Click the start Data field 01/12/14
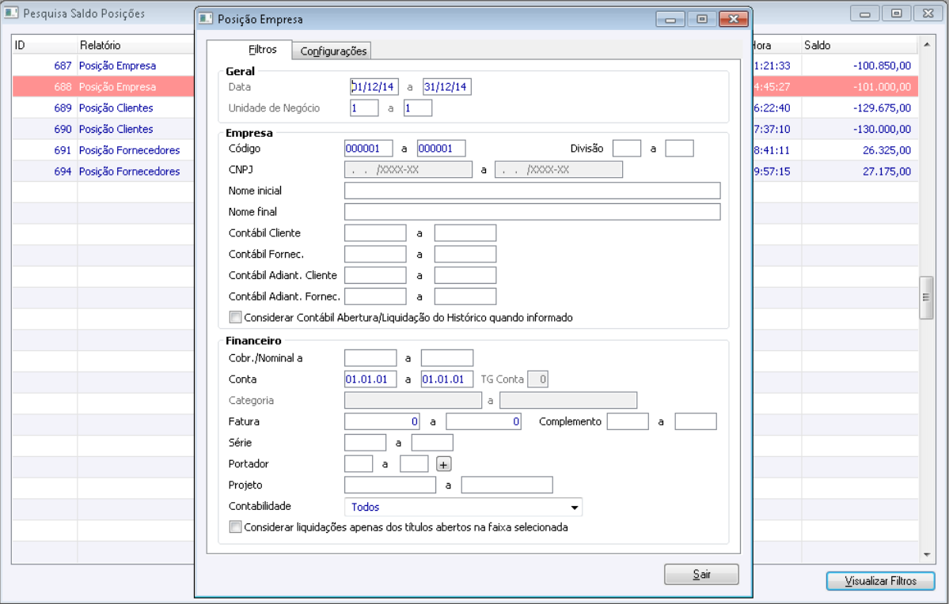The width and height of the screenshot is (949, 604). (x=374, y=87)
